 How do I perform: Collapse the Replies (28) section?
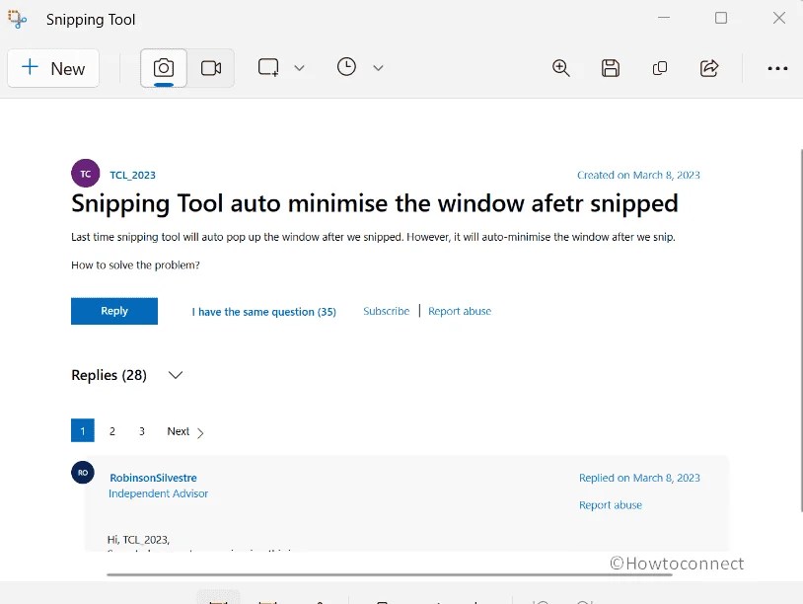point(175,375)
